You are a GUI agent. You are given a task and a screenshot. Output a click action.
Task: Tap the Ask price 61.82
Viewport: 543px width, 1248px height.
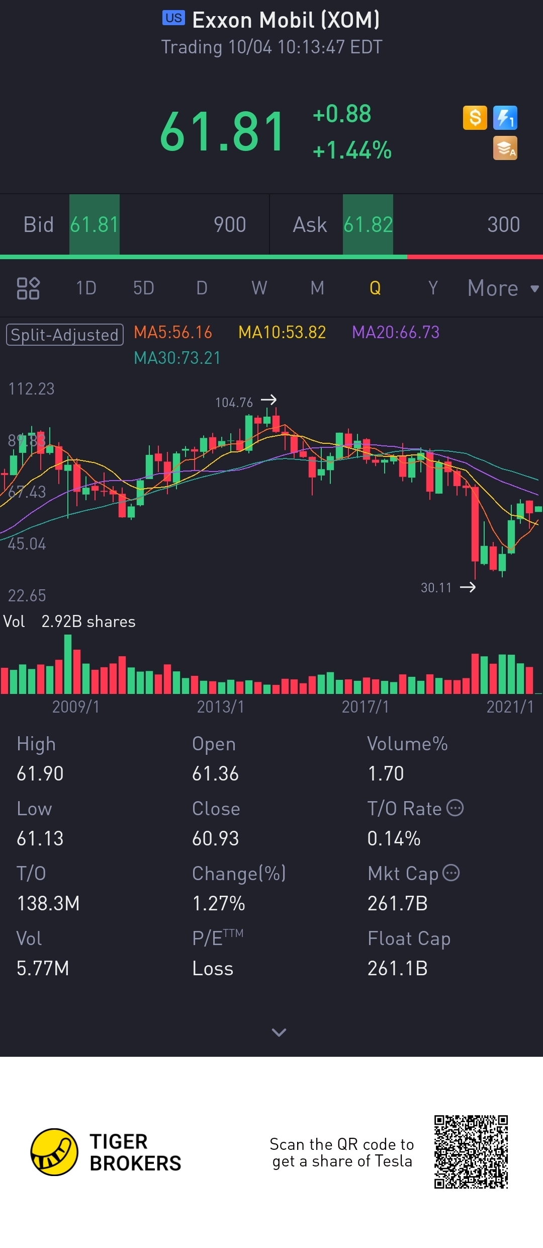point(368,224)
